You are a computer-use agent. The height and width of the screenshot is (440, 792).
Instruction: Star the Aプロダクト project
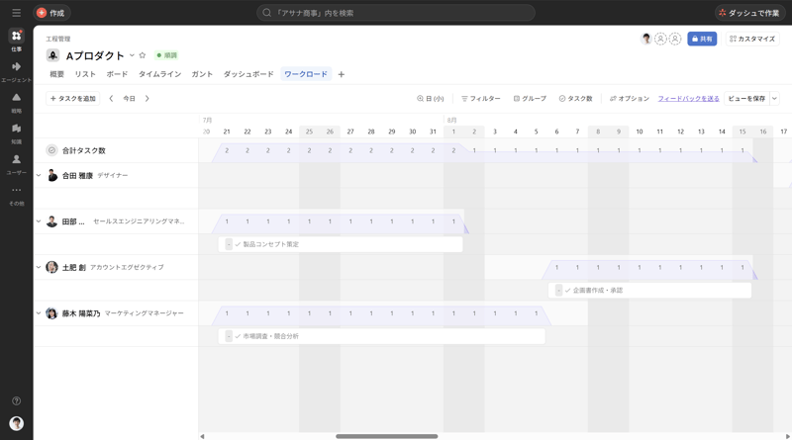click(x=143, y=55)
